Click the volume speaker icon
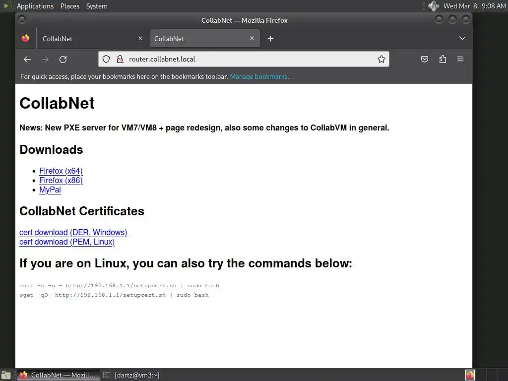The image size is (508, 381). pyautogui.click(x=433, y=6)
